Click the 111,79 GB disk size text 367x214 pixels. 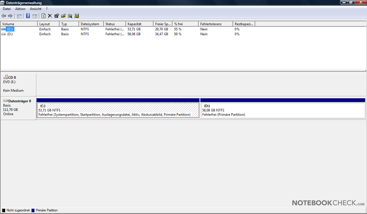point(10,110)
